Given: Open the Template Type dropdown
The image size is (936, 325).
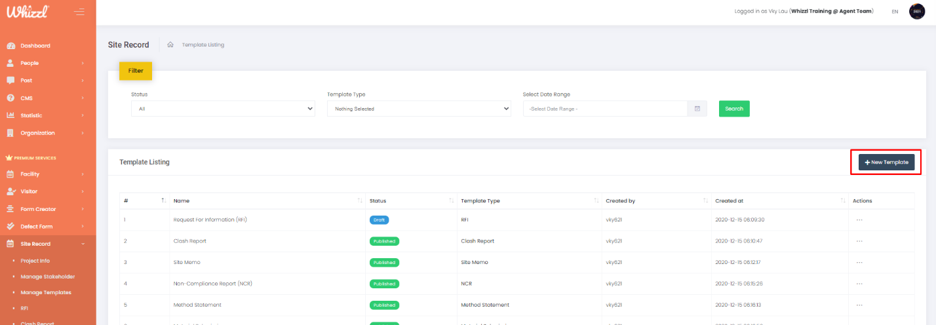Looking at the screenshot, I should 419,109.
